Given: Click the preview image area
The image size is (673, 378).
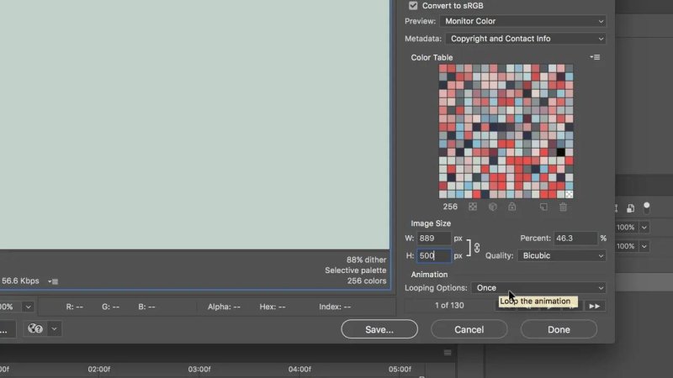Looking at the screenshot, I should coord(194,124).
